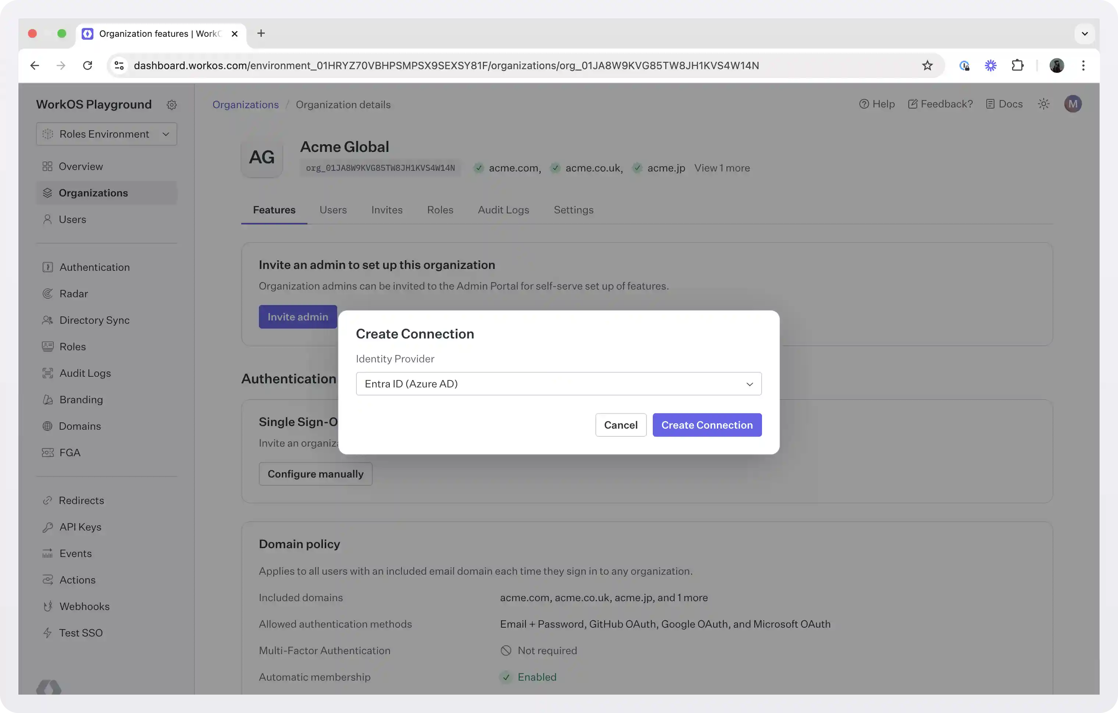Close the Organization features browser tab
The height and width of the screenshot is (713, 1118).
[235, 34]
